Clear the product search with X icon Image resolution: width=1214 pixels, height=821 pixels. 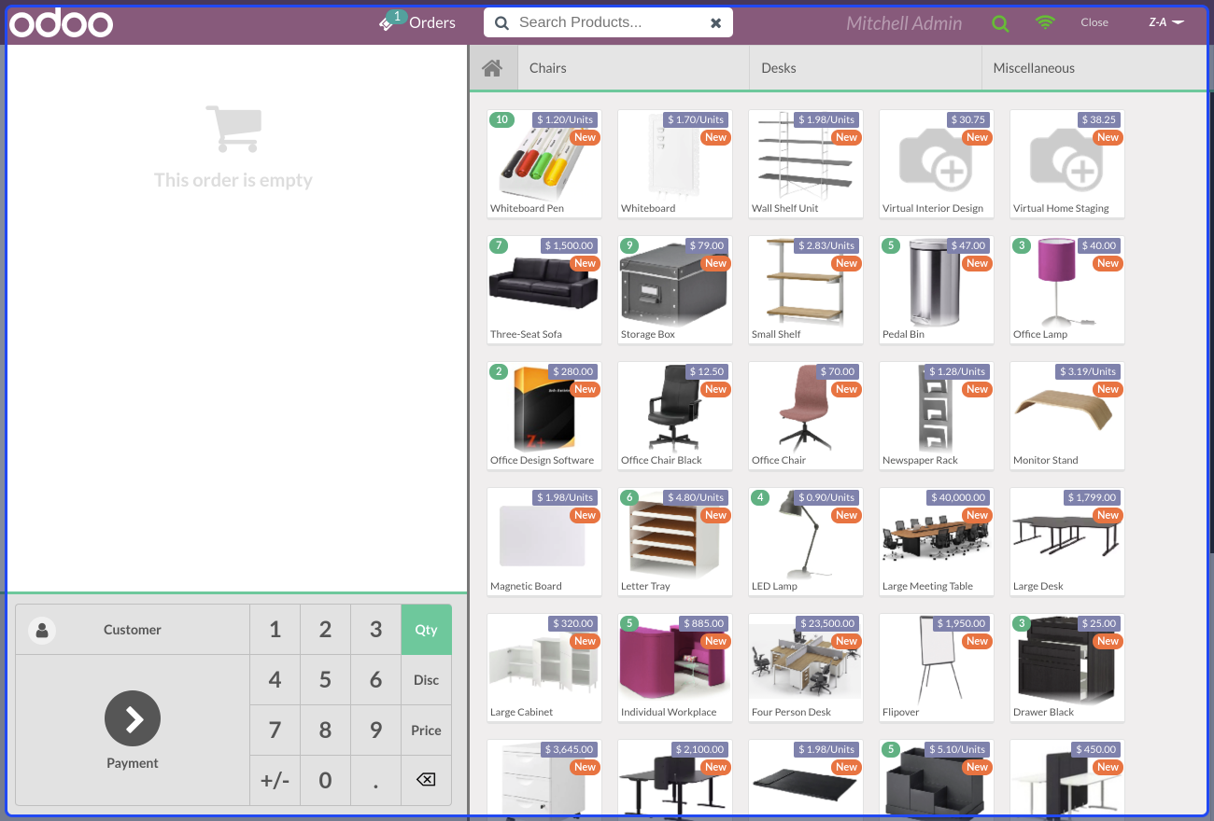click(716, 22)
